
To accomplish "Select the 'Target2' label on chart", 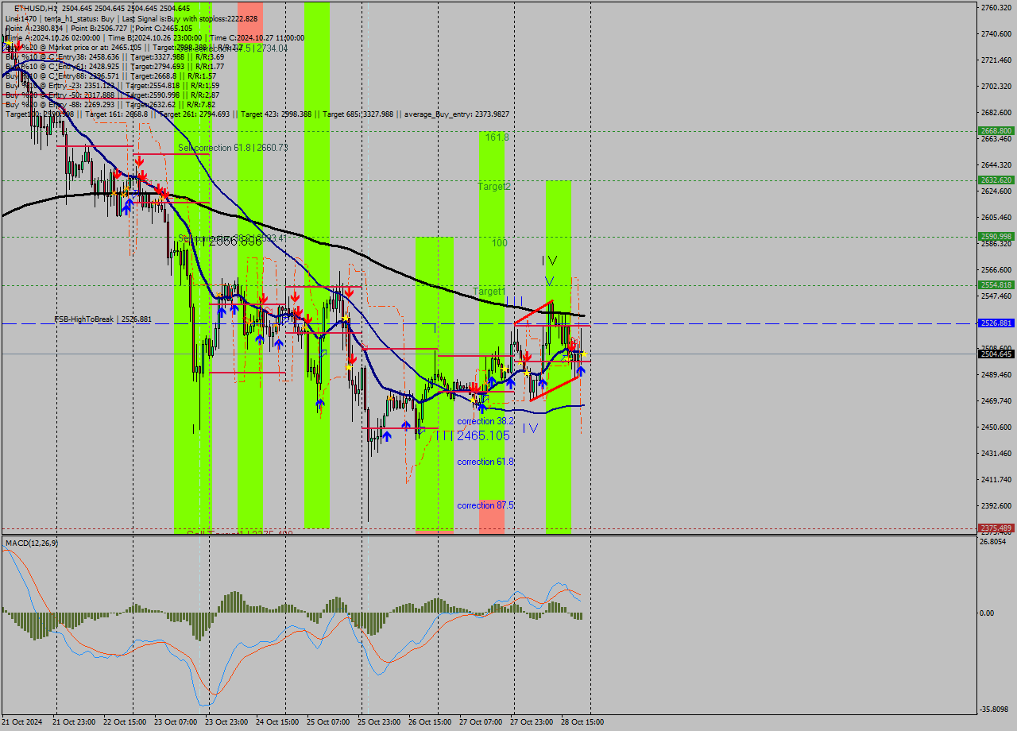I will 494,187.
